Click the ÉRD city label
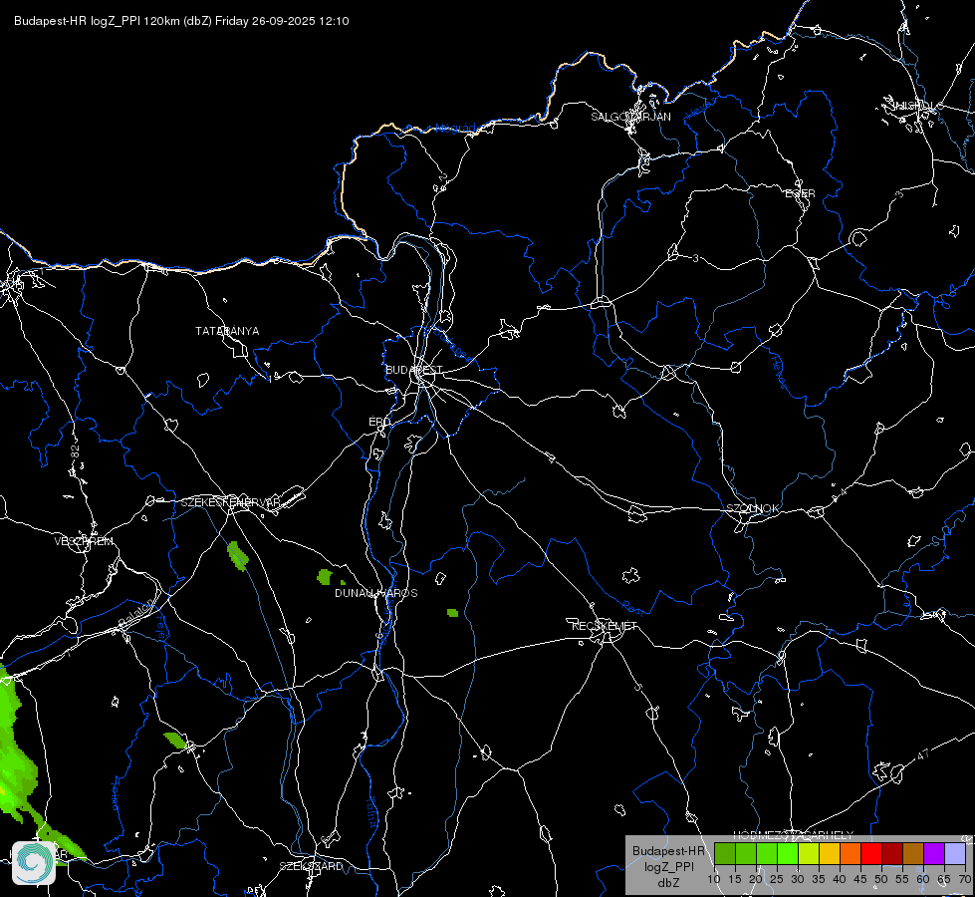This screenshot has width=975, height=897. point(379,422)
